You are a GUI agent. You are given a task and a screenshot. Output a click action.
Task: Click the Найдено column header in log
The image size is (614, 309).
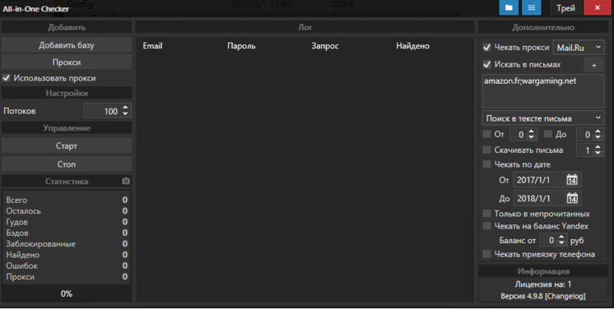[413, 46]
